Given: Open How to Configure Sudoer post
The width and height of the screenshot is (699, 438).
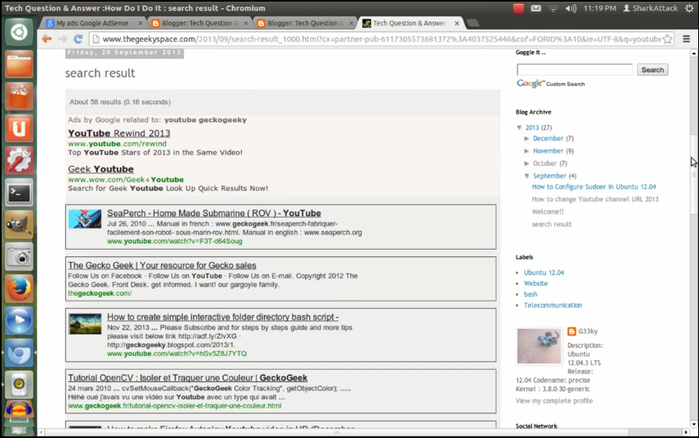Looking at the screenshot, I should [x=594, y=187].
